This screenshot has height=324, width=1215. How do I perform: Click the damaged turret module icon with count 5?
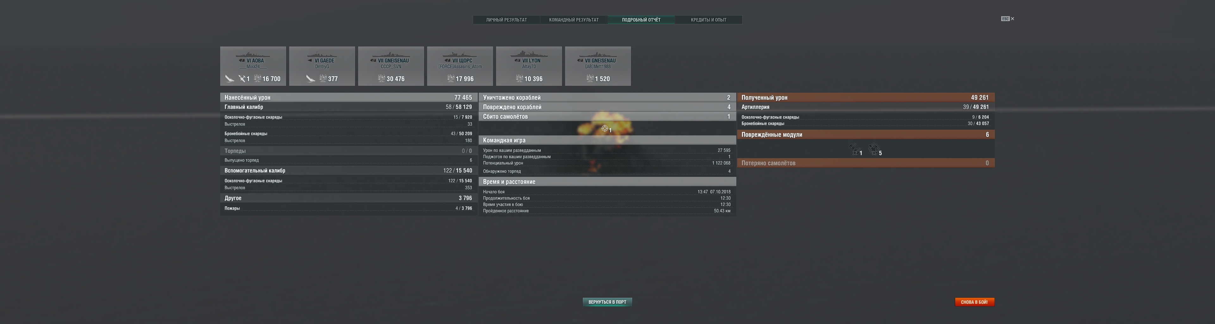point(873,149)
